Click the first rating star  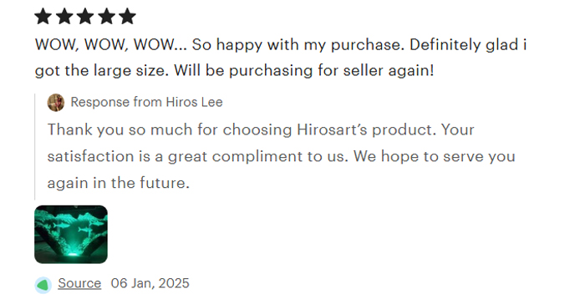point(43,17)
